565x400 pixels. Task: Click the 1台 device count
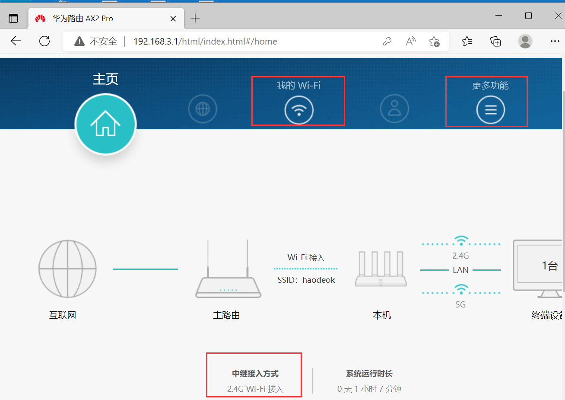point(550,266)
